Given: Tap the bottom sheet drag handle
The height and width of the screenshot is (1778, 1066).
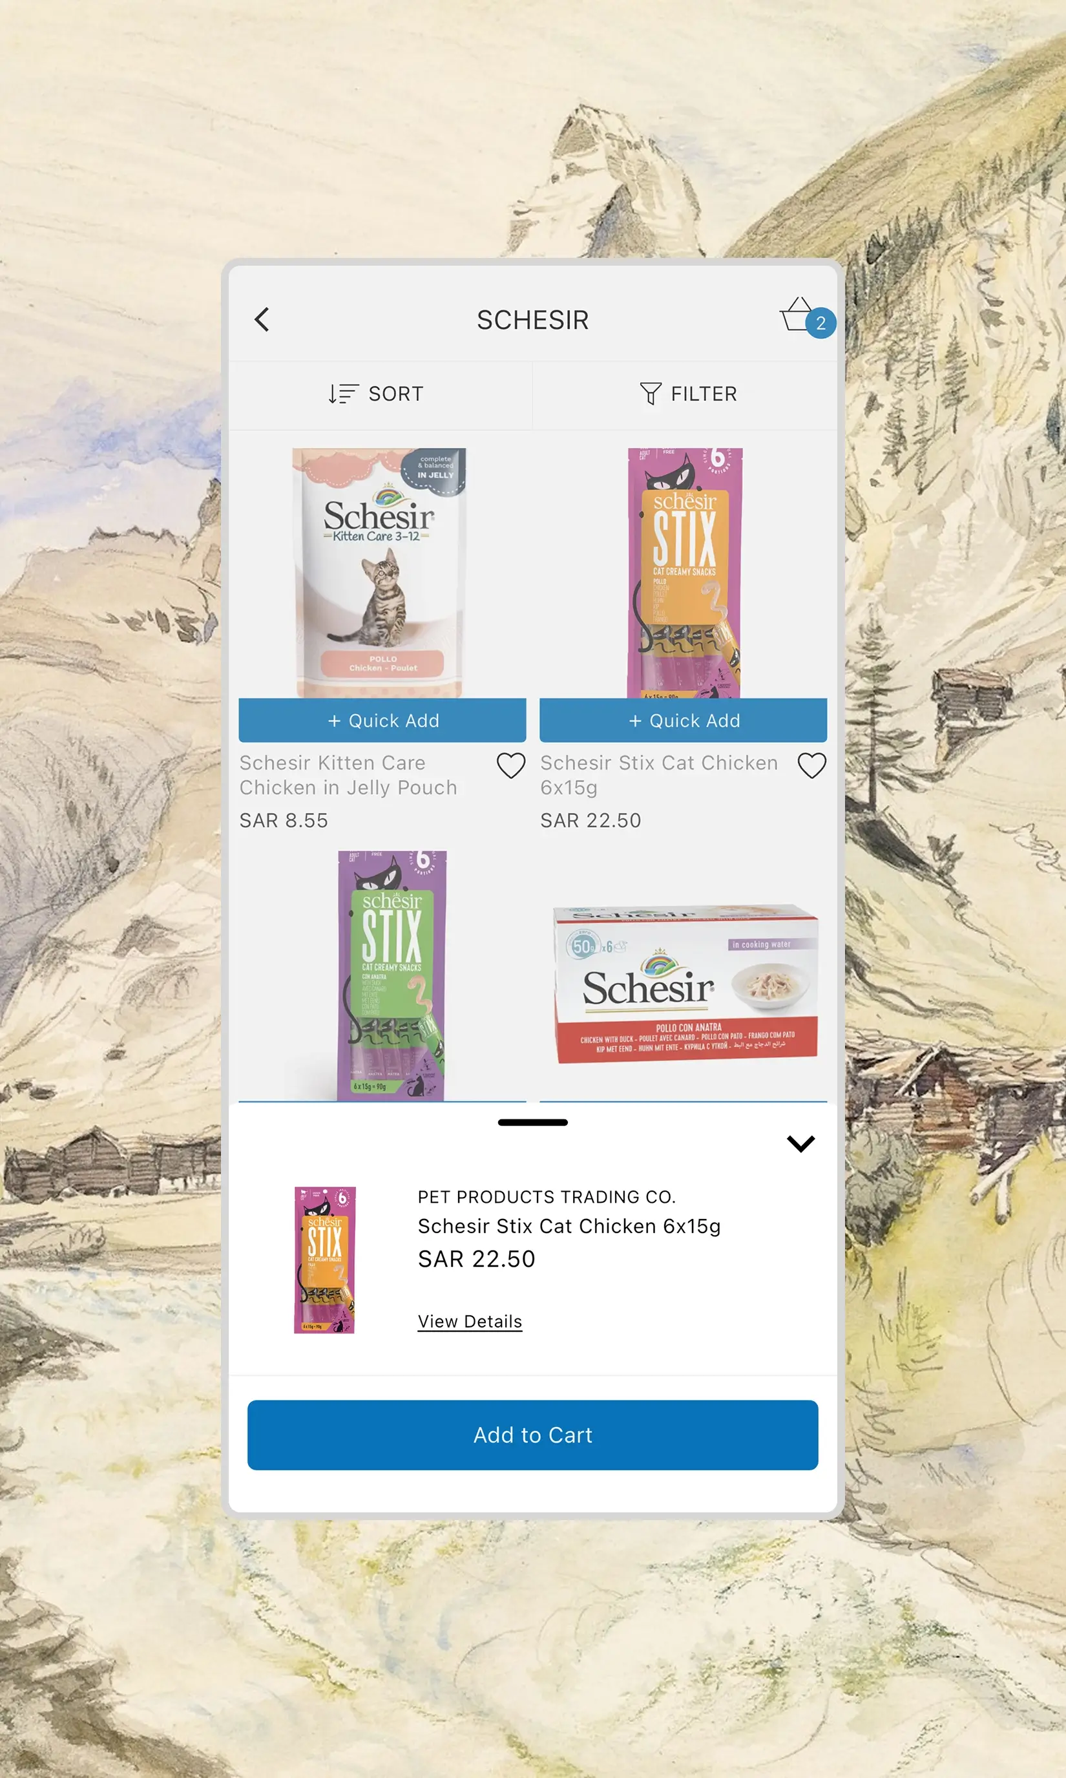Looking at the screenshot, I should click(x=532, y=1122).
